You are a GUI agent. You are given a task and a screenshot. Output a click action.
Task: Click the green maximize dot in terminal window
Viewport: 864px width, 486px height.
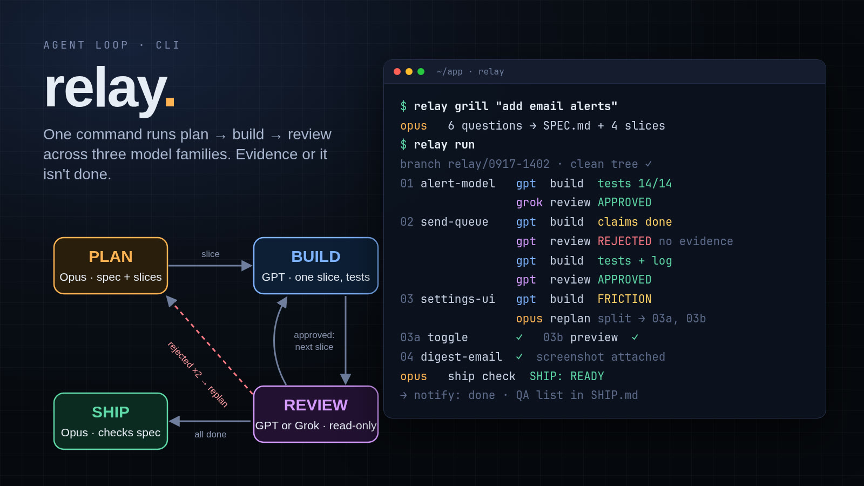pyautogui.click(x=421, y=71)
